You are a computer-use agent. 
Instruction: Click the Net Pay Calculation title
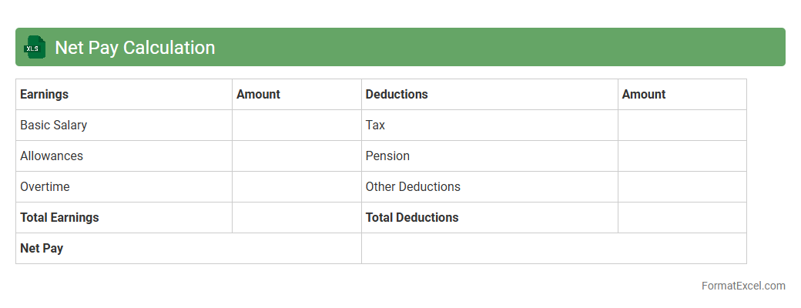[x=135, y=48]
